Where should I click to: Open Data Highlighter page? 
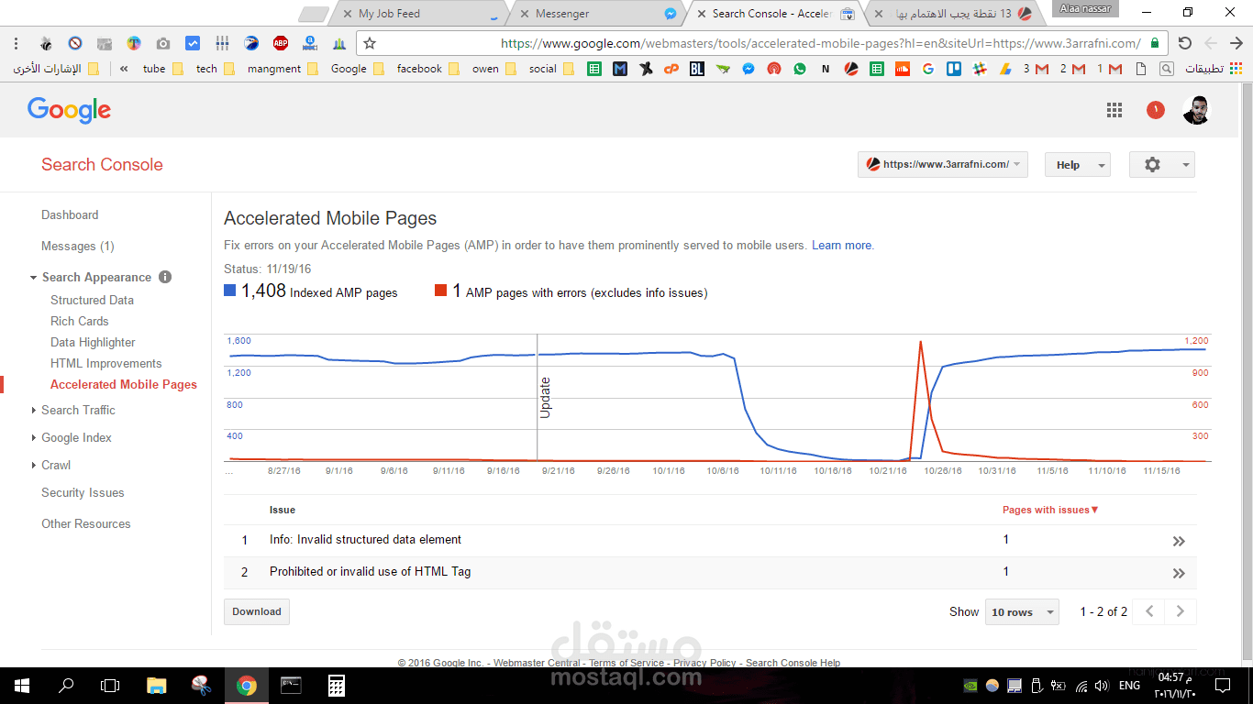[x=93, y=342]
